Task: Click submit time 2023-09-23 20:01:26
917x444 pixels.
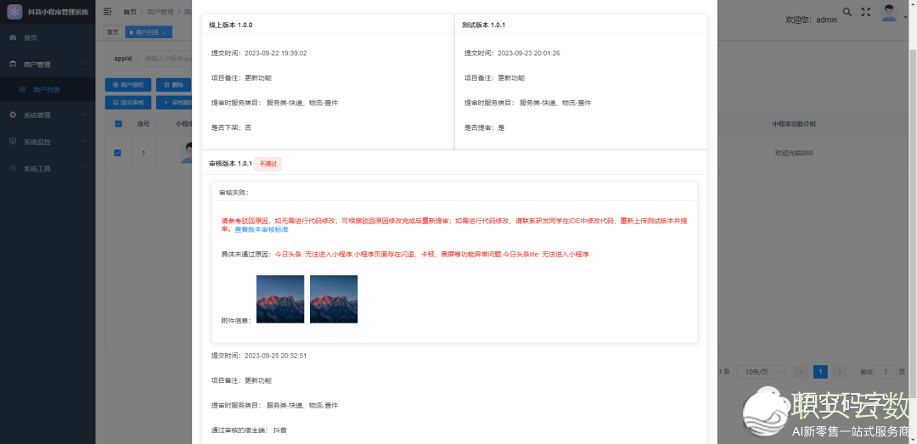Action: pos(529,53)
